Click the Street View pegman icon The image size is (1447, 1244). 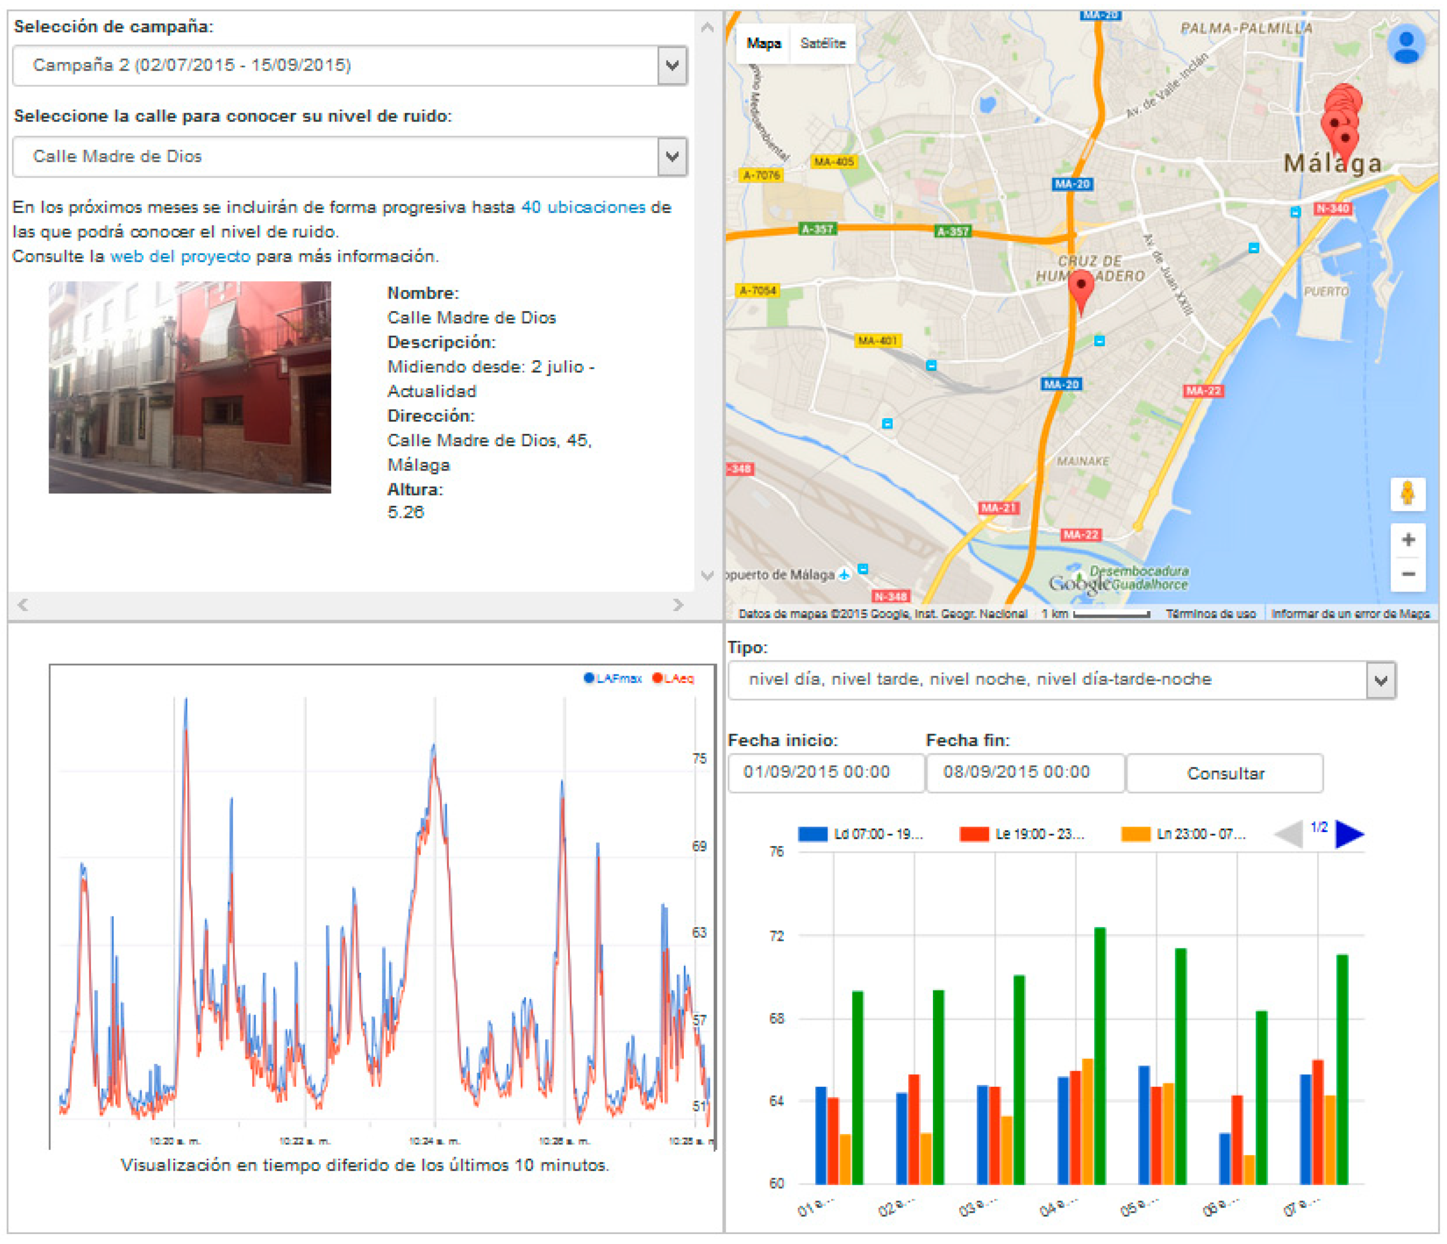tap(1407, 494)
